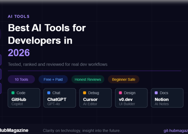Click the Design label in v0.dev card
The image size is (188, 134).
tap(130, 93)
